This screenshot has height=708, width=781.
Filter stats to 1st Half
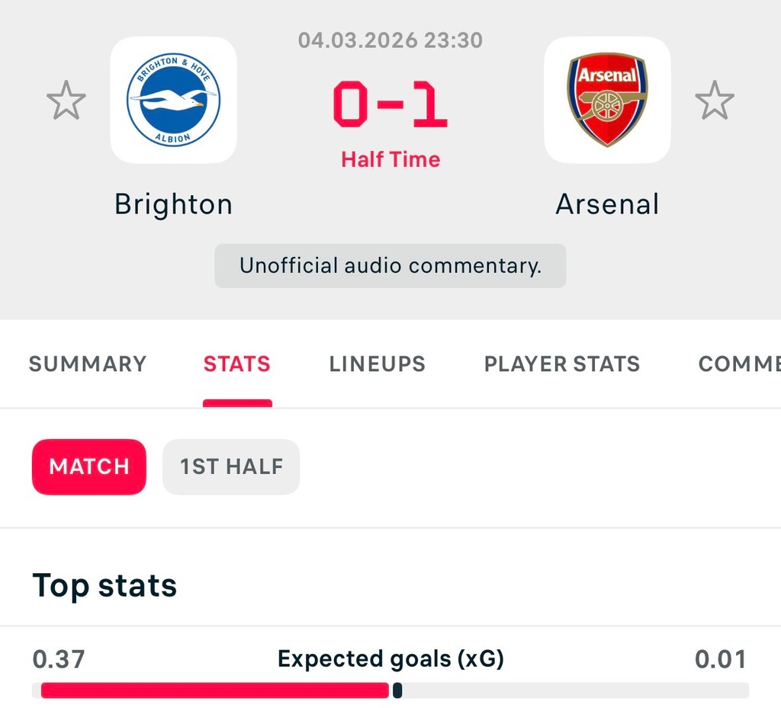pos(231,467)
